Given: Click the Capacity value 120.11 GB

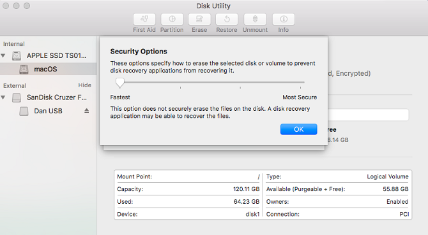Looking at the screenshot, I should [246, 189].
